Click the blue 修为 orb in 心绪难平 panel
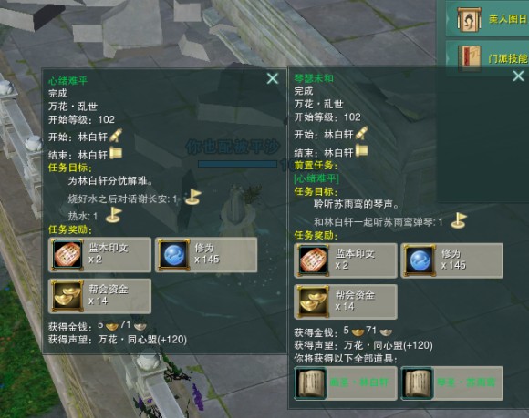Viewport: 529px width, 418px height. (x=173, y=255)
